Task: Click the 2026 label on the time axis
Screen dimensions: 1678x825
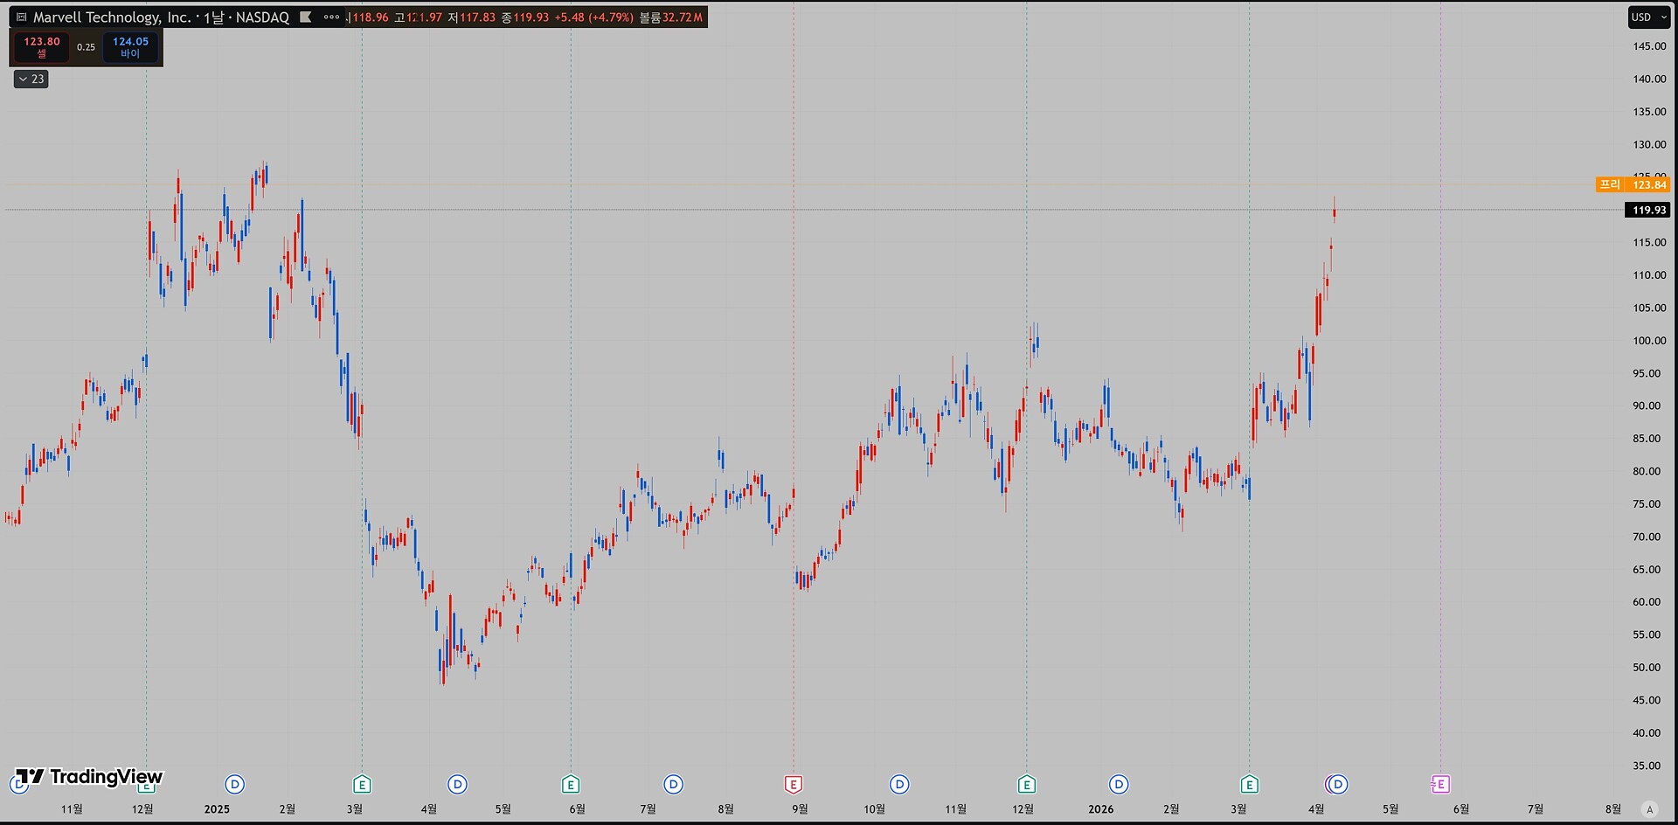Action: (x=1101, y=809)
